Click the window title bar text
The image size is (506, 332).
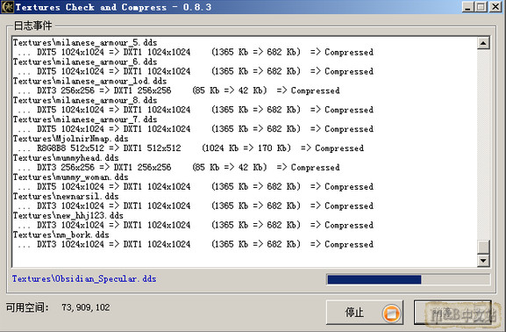coord(114,7)
